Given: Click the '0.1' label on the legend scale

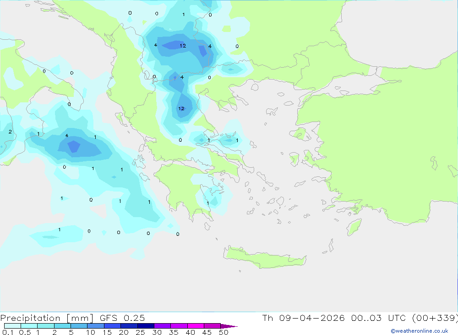Looking at the screenshot, I should [8, 332].
